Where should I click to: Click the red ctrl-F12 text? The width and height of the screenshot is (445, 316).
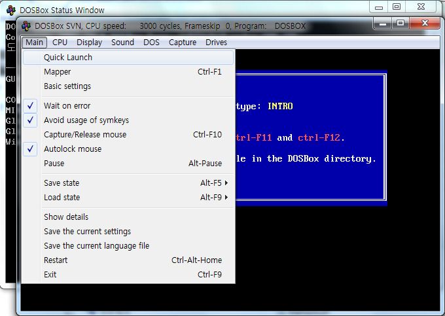[x=319, y=138]
